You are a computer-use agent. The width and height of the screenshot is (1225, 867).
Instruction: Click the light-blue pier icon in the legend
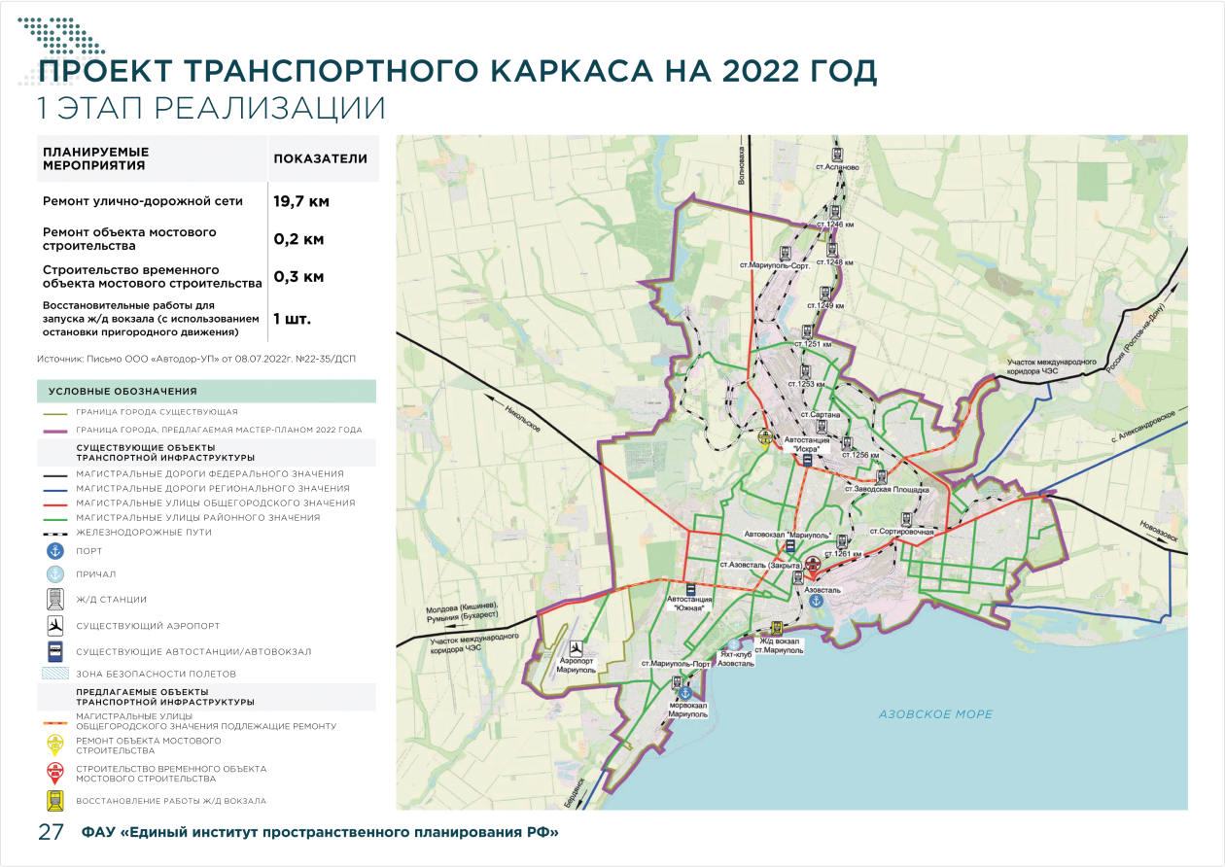click(55, 574)
